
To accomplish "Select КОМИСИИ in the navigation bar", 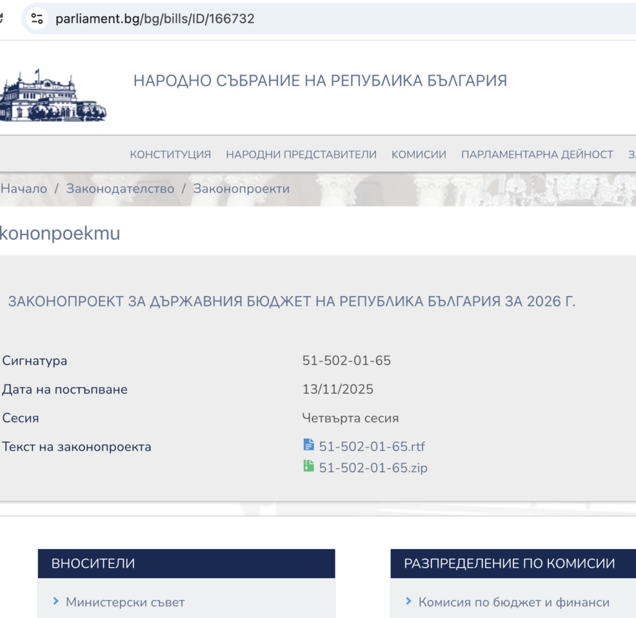I will coord(419,154).
